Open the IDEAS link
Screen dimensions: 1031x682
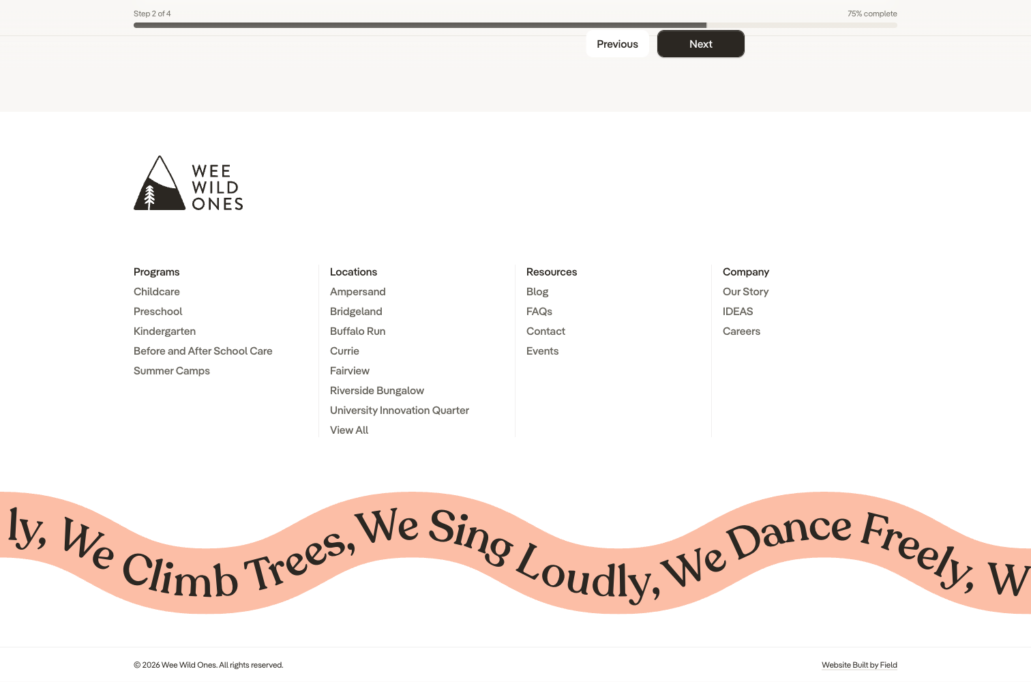point(738,311)
